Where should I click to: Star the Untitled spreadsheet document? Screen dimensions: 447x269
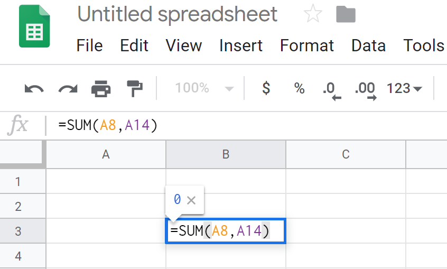[x=313, y=13]
